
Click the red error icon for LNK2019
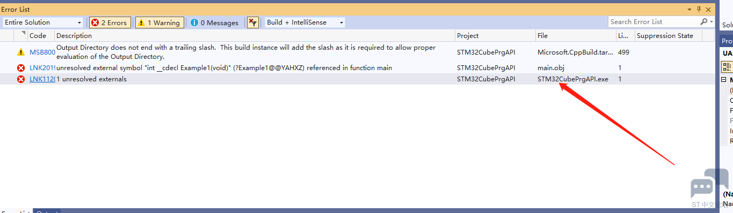point(21,68)
